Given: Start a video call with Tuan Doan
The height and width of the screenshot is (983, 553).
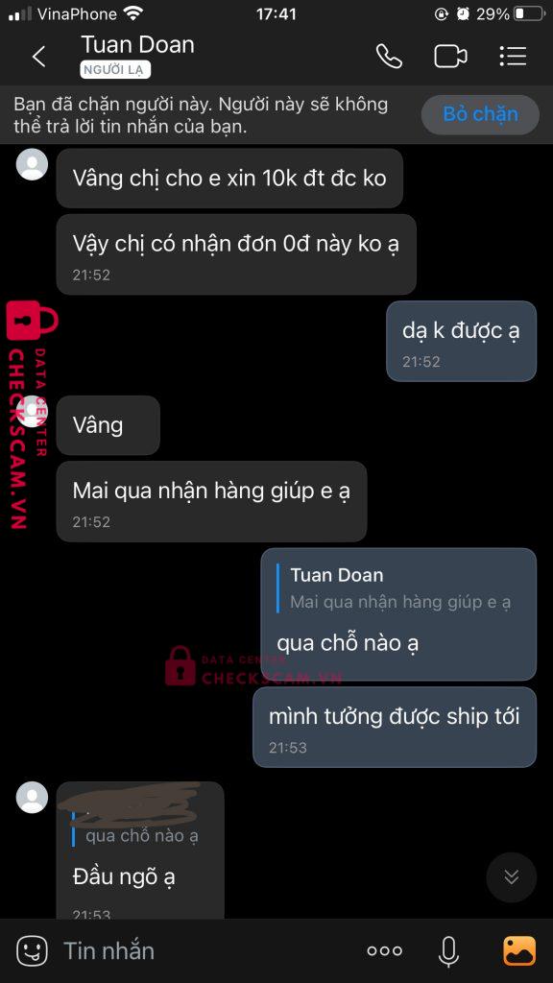Looking at the screenshot, I should click(x=450, y=57).
